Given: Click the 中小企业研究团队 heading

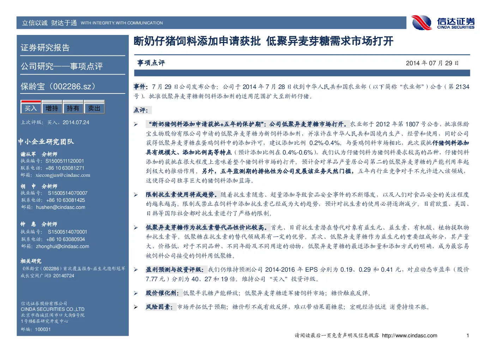Looking at the screenshot, I should (x=46, y=142).
